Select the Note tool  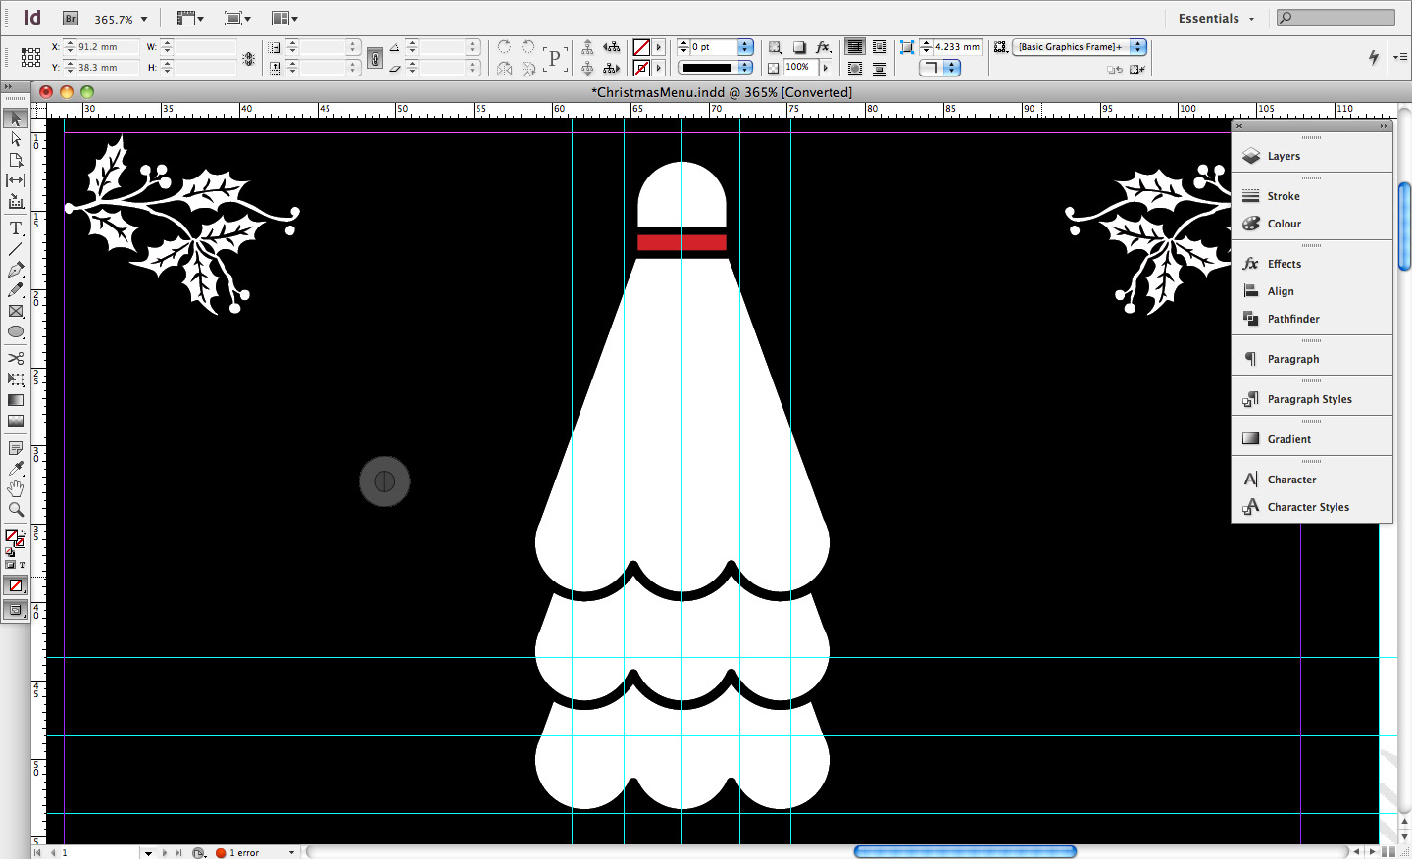16,448
